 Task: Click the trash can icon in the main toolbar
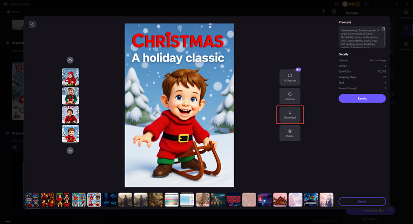[334, 11]
